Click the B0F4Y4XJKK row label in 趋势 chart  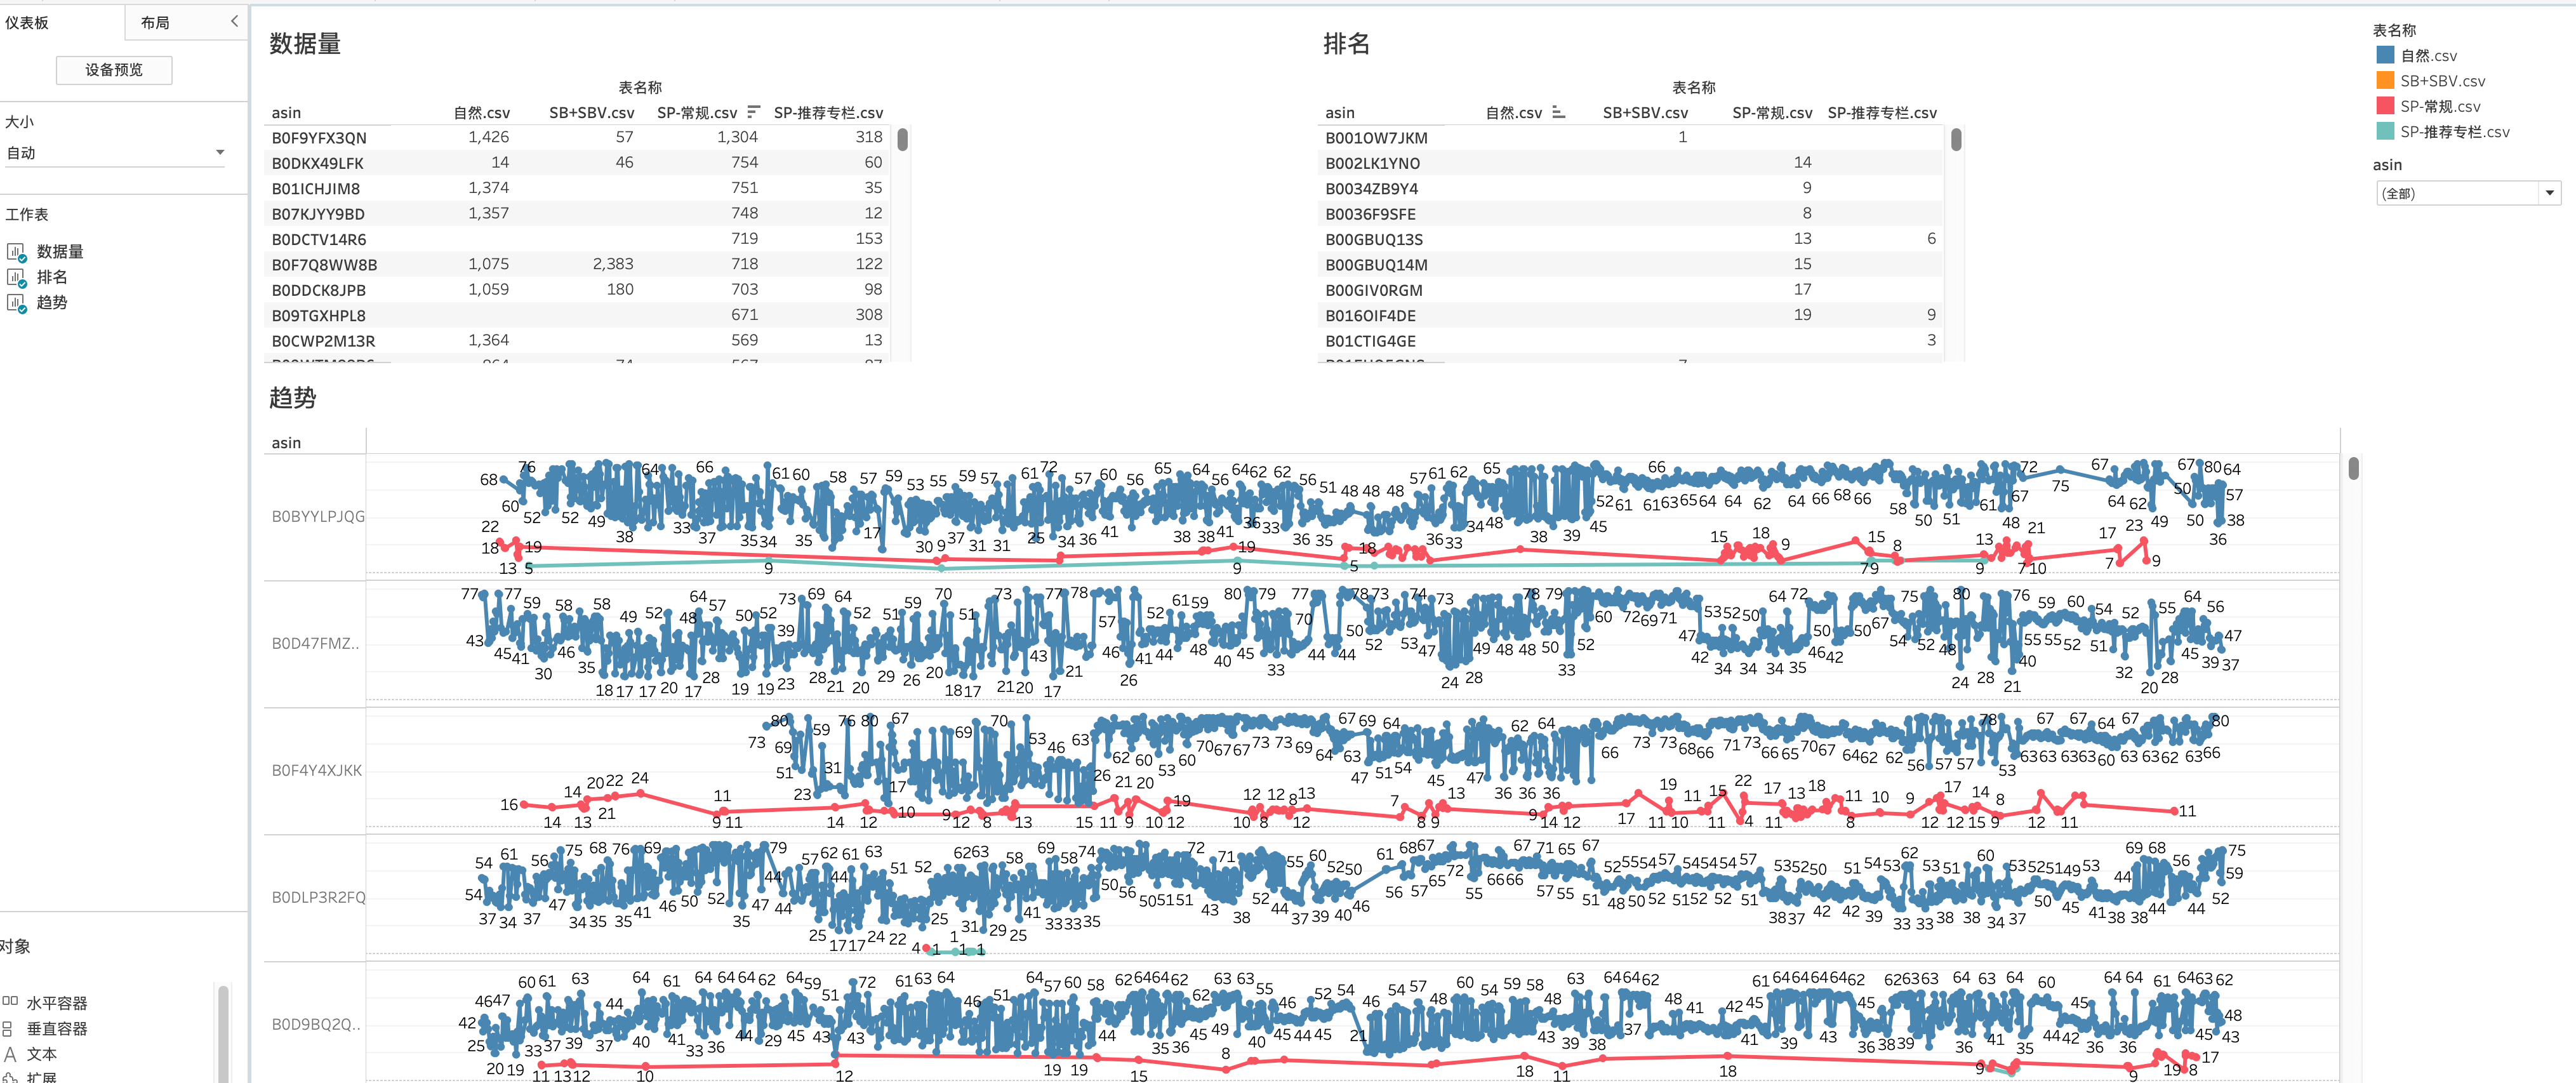point(317,770)
